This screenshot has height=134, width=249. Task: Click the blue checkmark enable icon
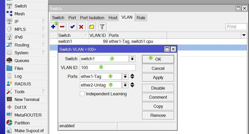coord(73,26)
